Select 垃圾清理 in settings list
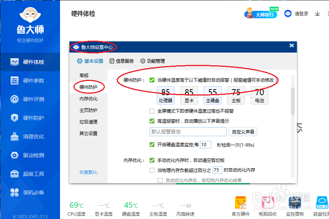 88,122
